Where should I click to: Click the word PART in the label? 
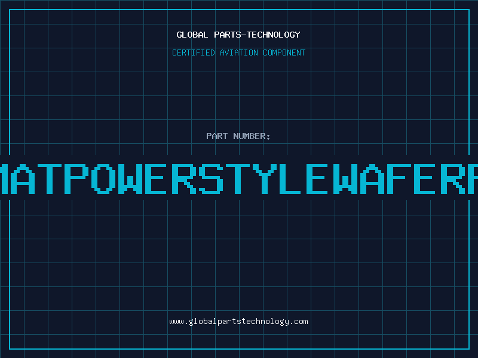coord(216,136)
